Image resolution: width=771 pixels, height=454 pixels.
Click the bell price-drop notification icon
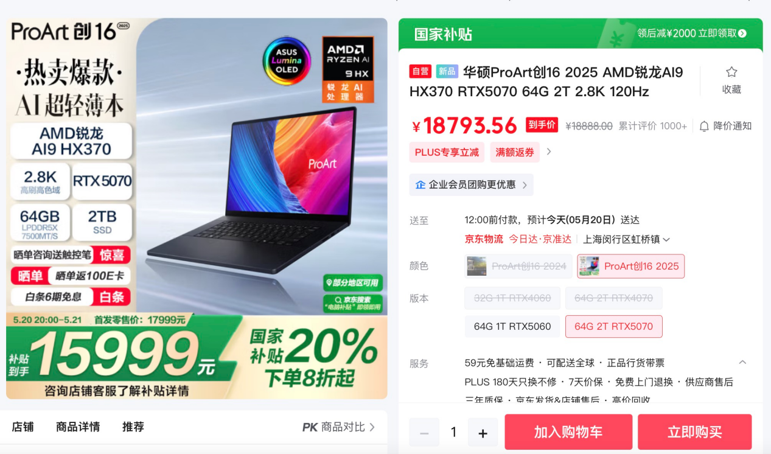[704, 126]
